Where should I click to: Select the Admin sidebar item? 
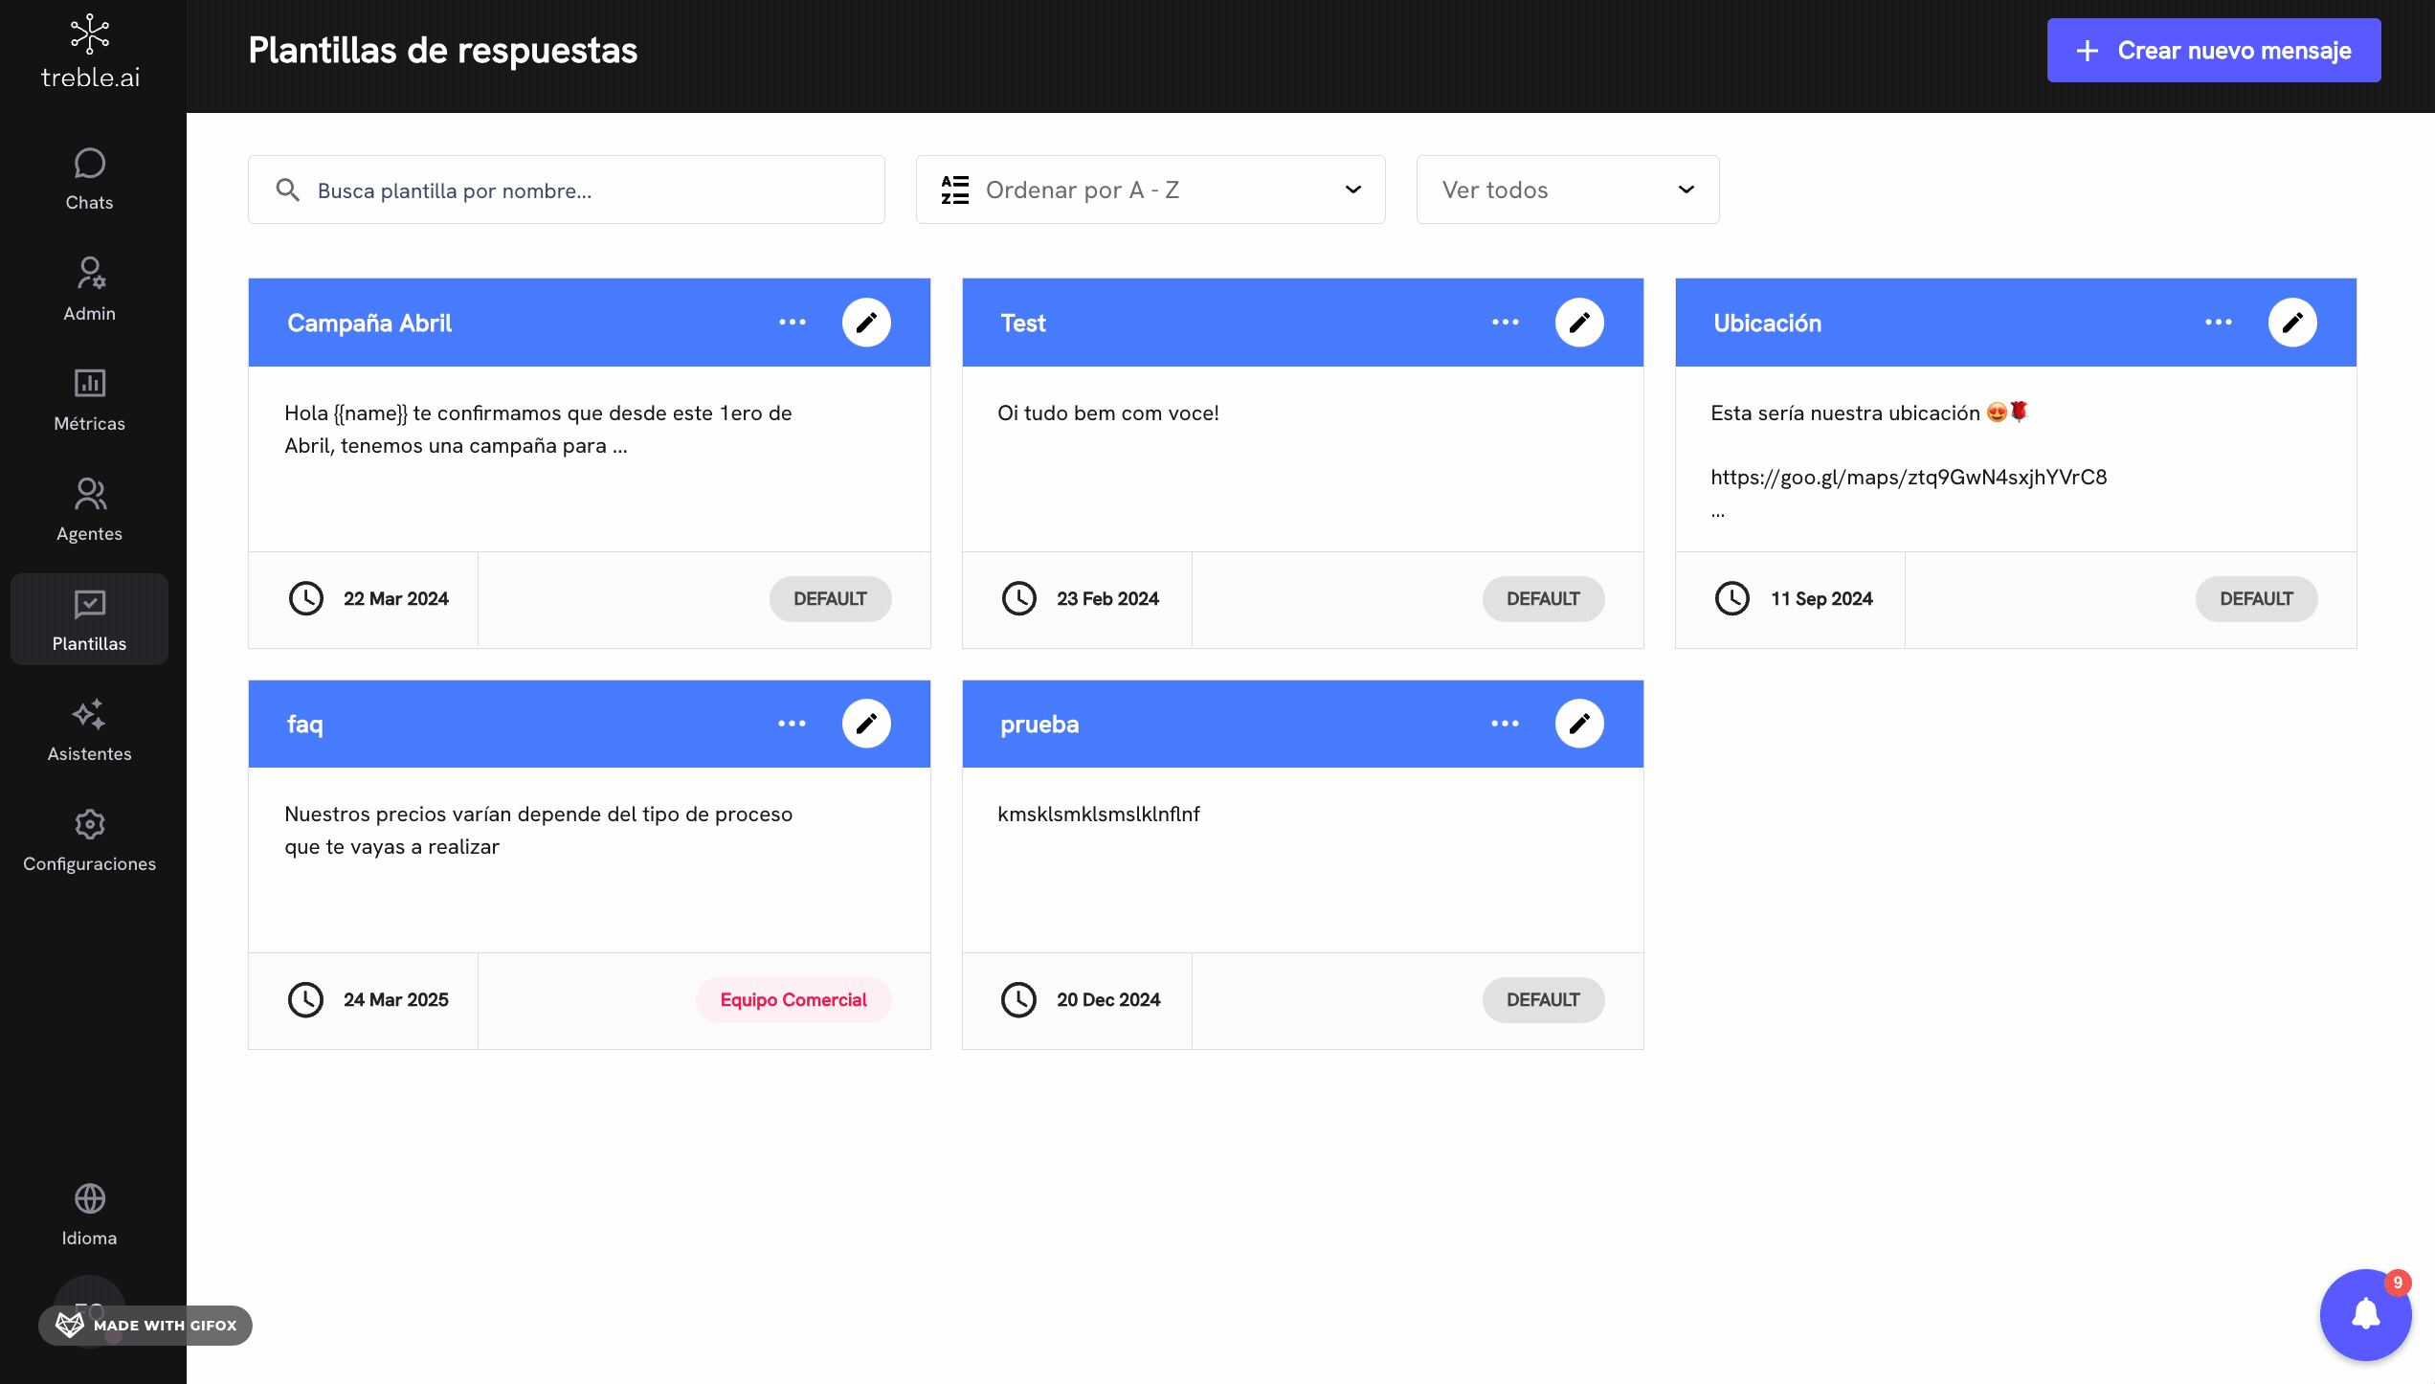(89, 289)
